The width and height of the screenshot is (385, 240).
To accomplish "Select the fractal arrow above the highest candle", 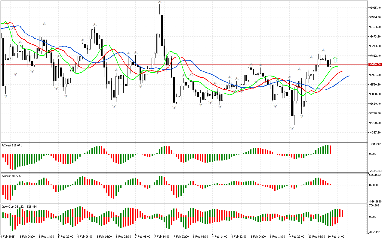I will click(159, 2).
